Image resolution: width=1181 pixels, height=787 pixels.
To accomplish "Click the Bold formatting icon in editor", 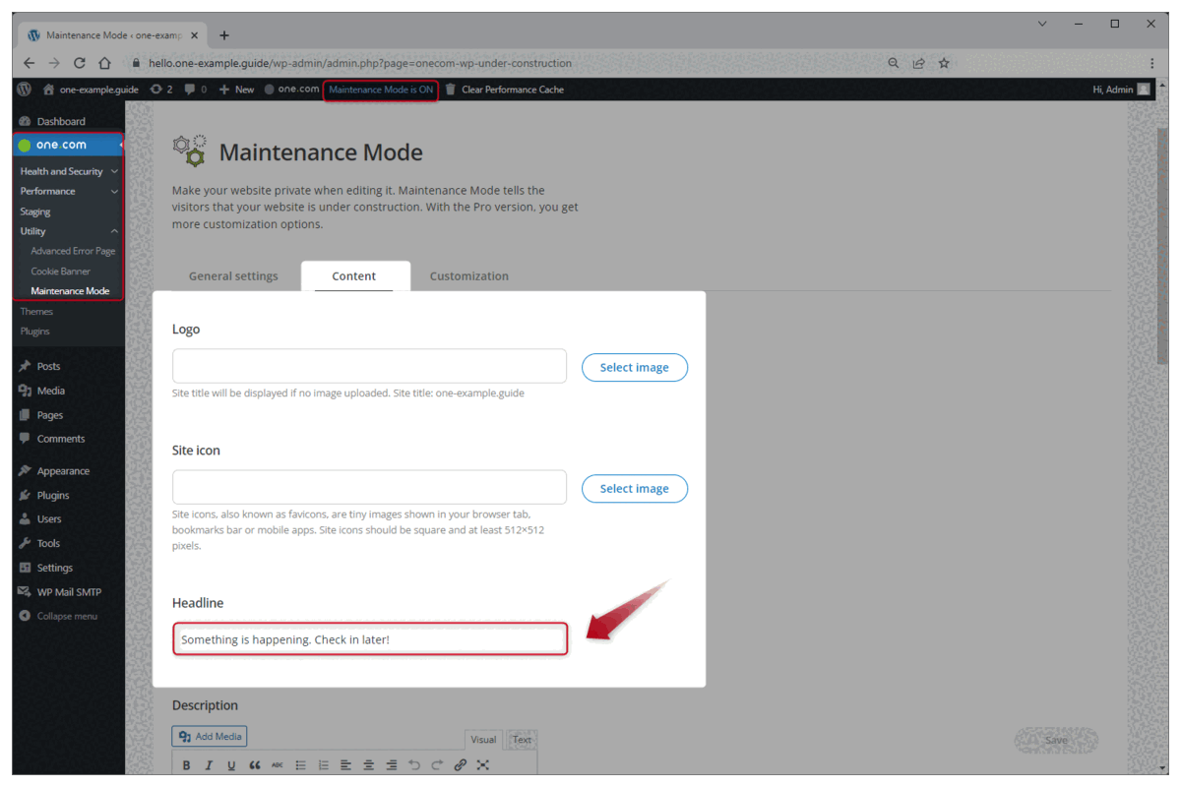I will click(187, 765).
